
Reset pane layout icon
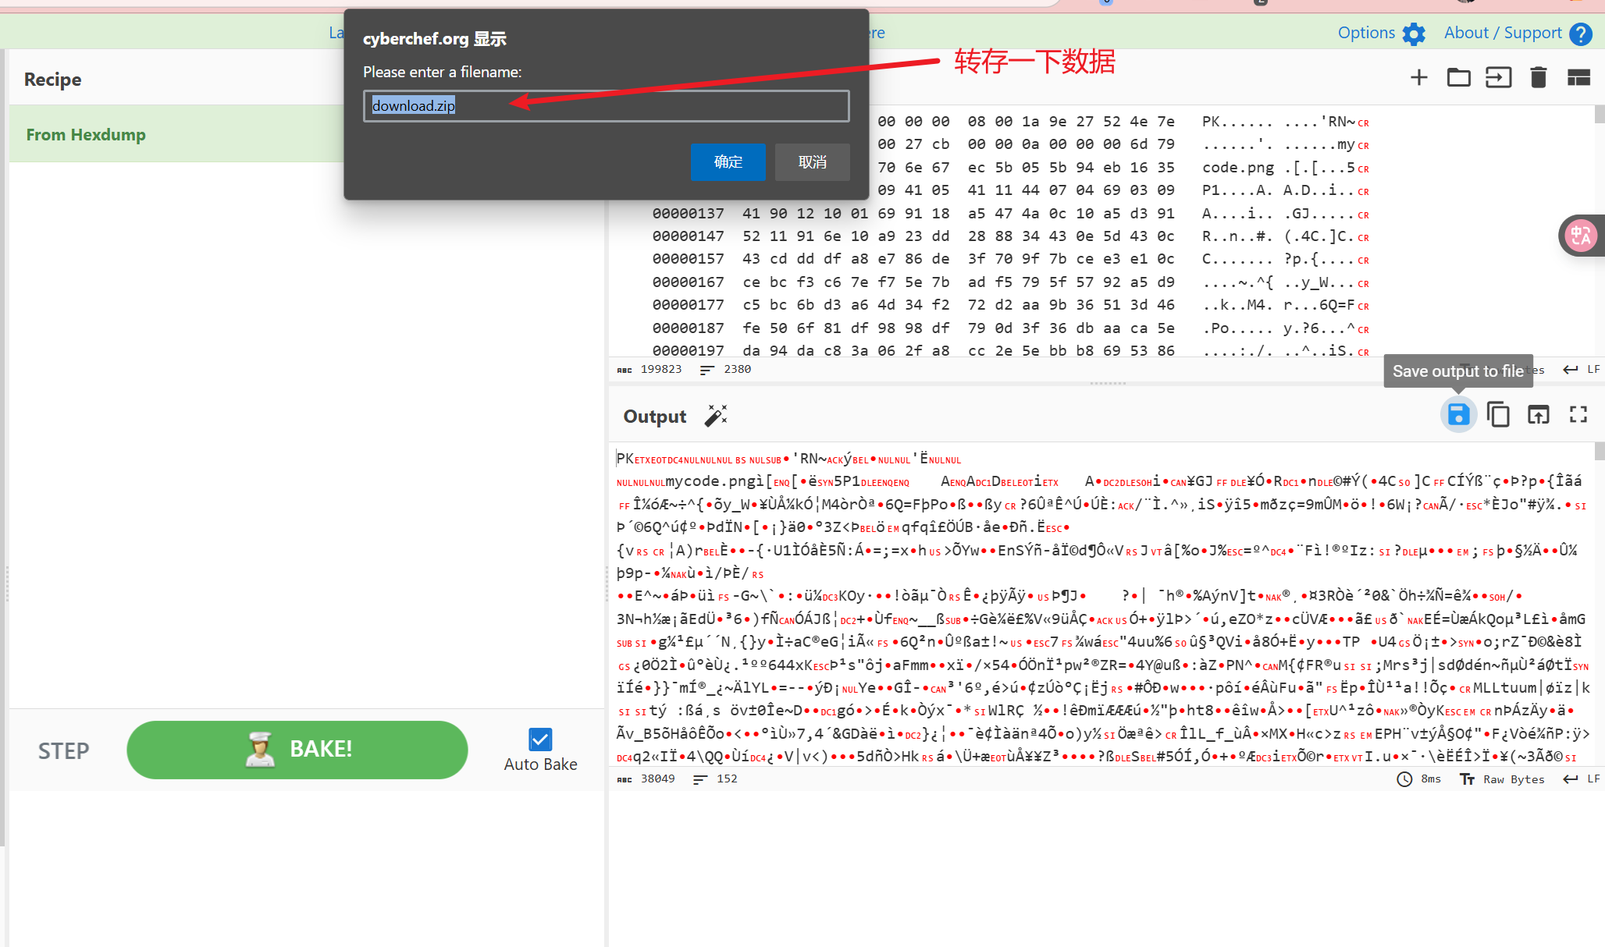pos(1578,77)
